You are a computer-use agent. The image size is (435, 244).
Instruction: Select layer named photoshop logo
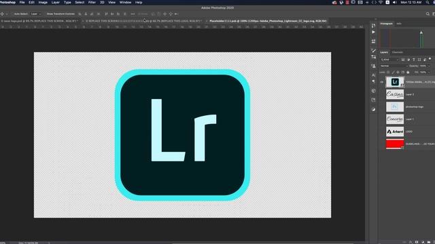click(415, 107)
